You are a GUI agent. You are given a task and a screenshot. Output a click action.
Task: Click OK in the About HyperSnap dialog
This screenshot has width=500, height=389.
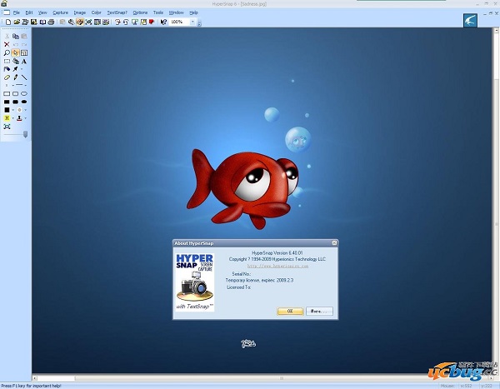click(x=290, y=312)
